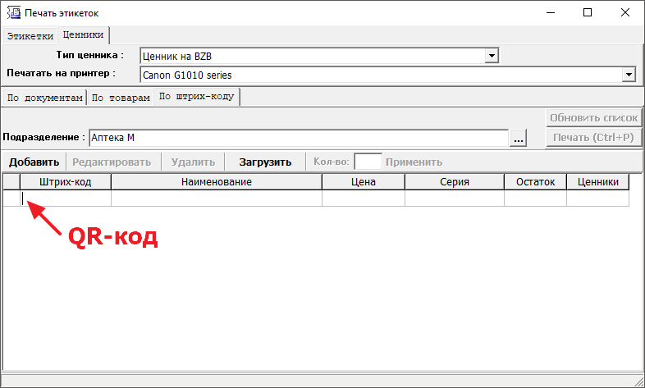
Task: Open the Печатать на принтер dropdown arrow
Action: [x=629, y=75]
